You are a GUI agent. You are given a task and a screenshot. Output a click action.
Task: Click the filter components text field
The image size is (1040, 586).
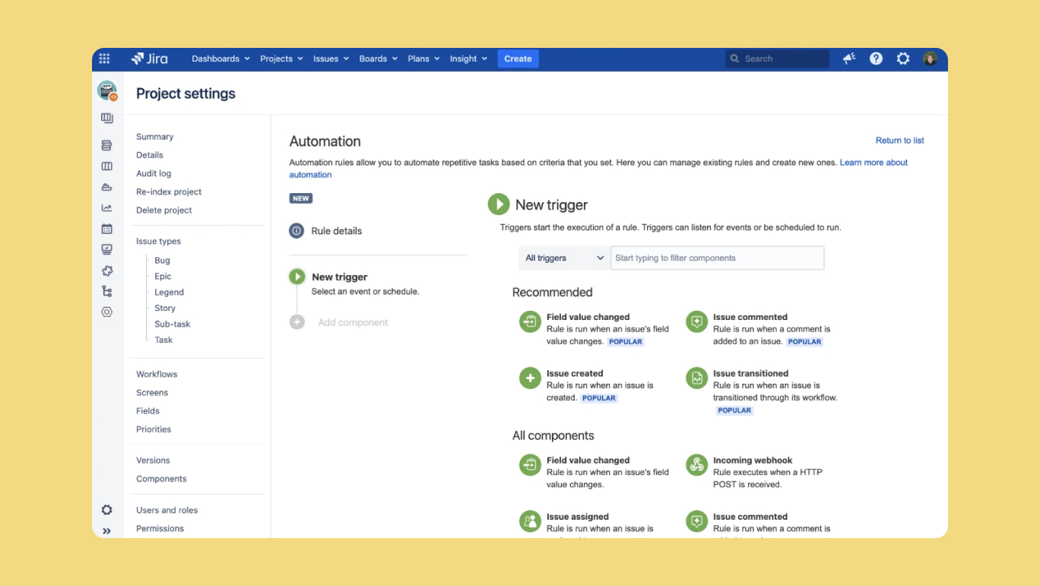coord(717,258)
